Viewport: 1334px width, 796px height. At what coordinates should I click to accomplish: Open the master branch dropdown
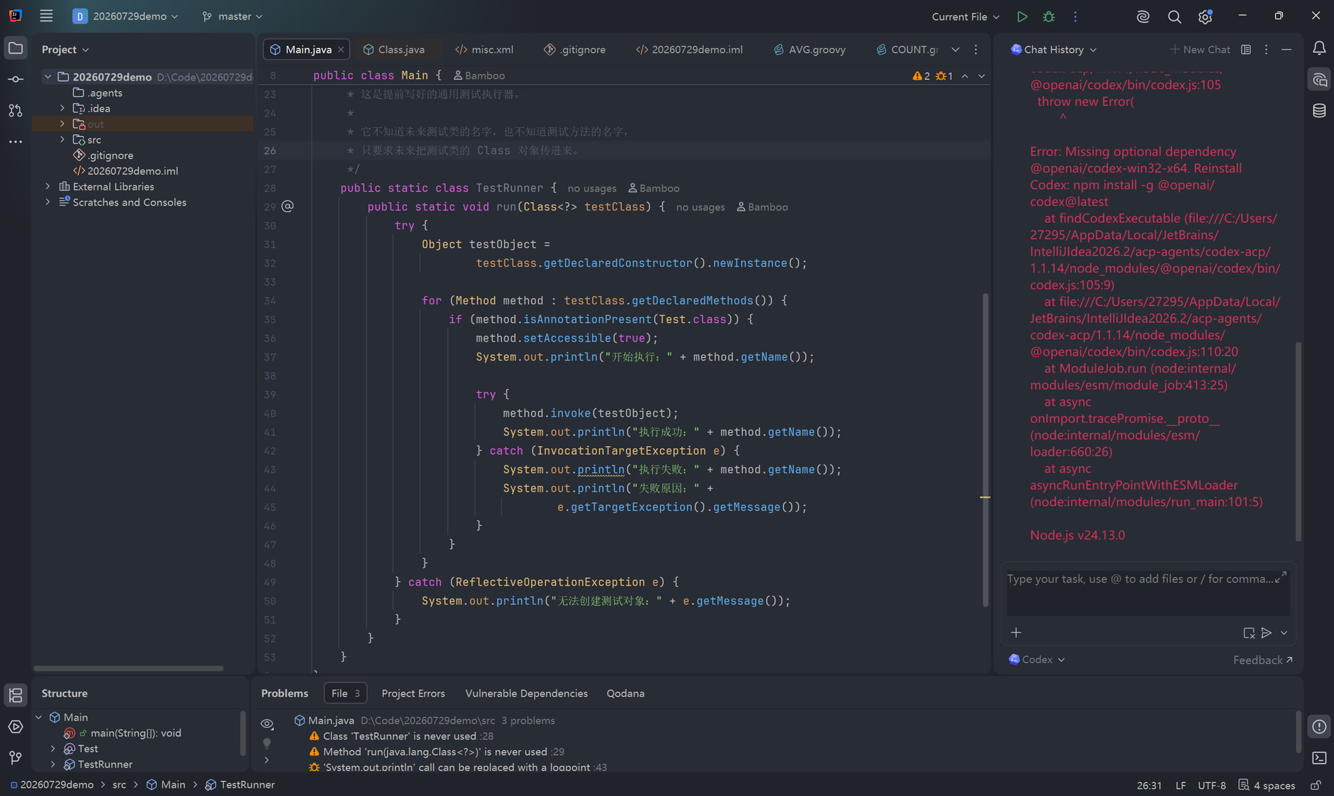coord(232,16)
